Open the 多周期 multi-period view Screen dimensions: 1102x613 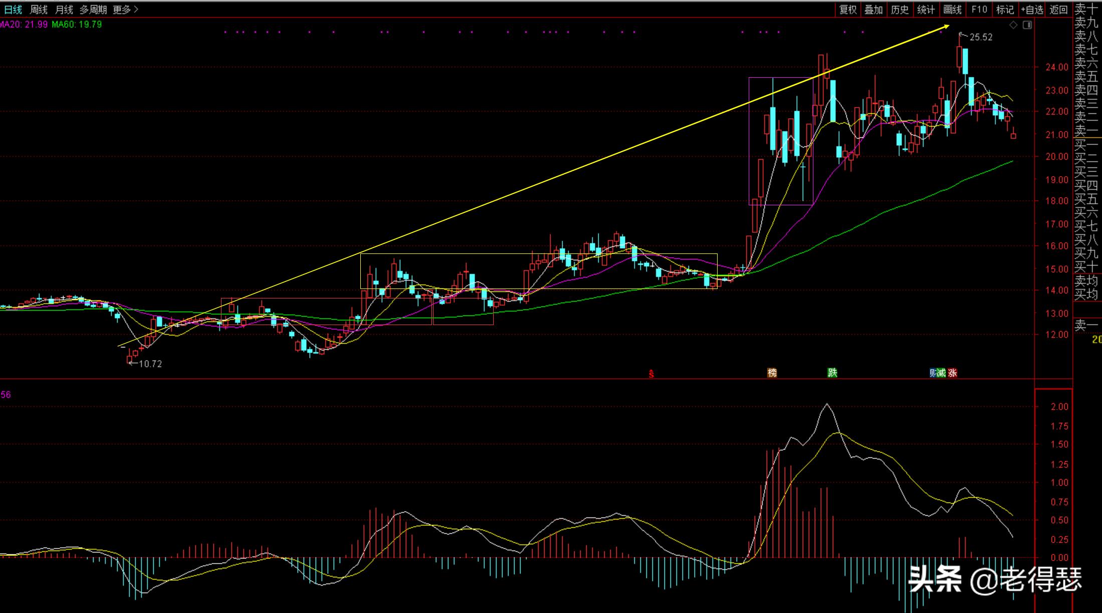tap(93, 10)
